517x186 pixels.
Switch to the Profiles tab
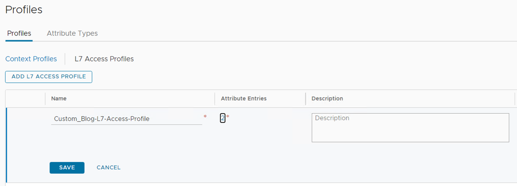click(19, 33)
